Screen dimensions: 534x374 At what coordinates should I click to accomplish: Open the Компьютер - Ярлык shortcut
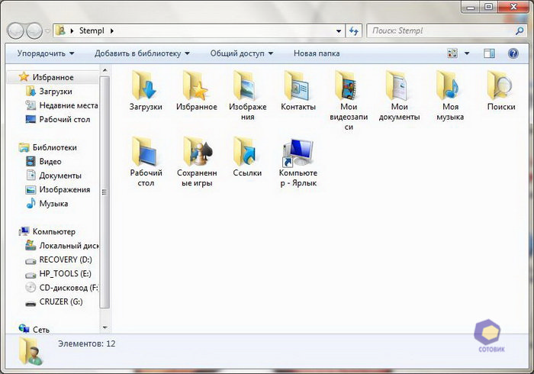click(x=298, y=153)
